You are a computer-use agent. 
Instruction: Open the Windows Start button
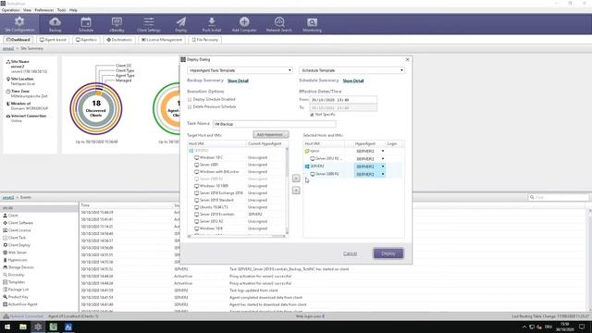tap(7, 327)
